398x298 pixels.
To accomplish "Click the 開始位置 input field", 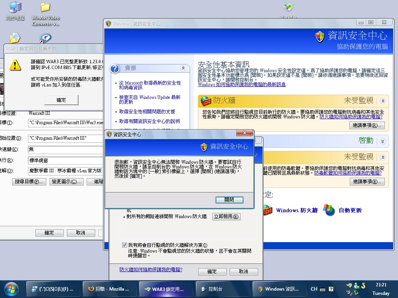I will point(66,138).
